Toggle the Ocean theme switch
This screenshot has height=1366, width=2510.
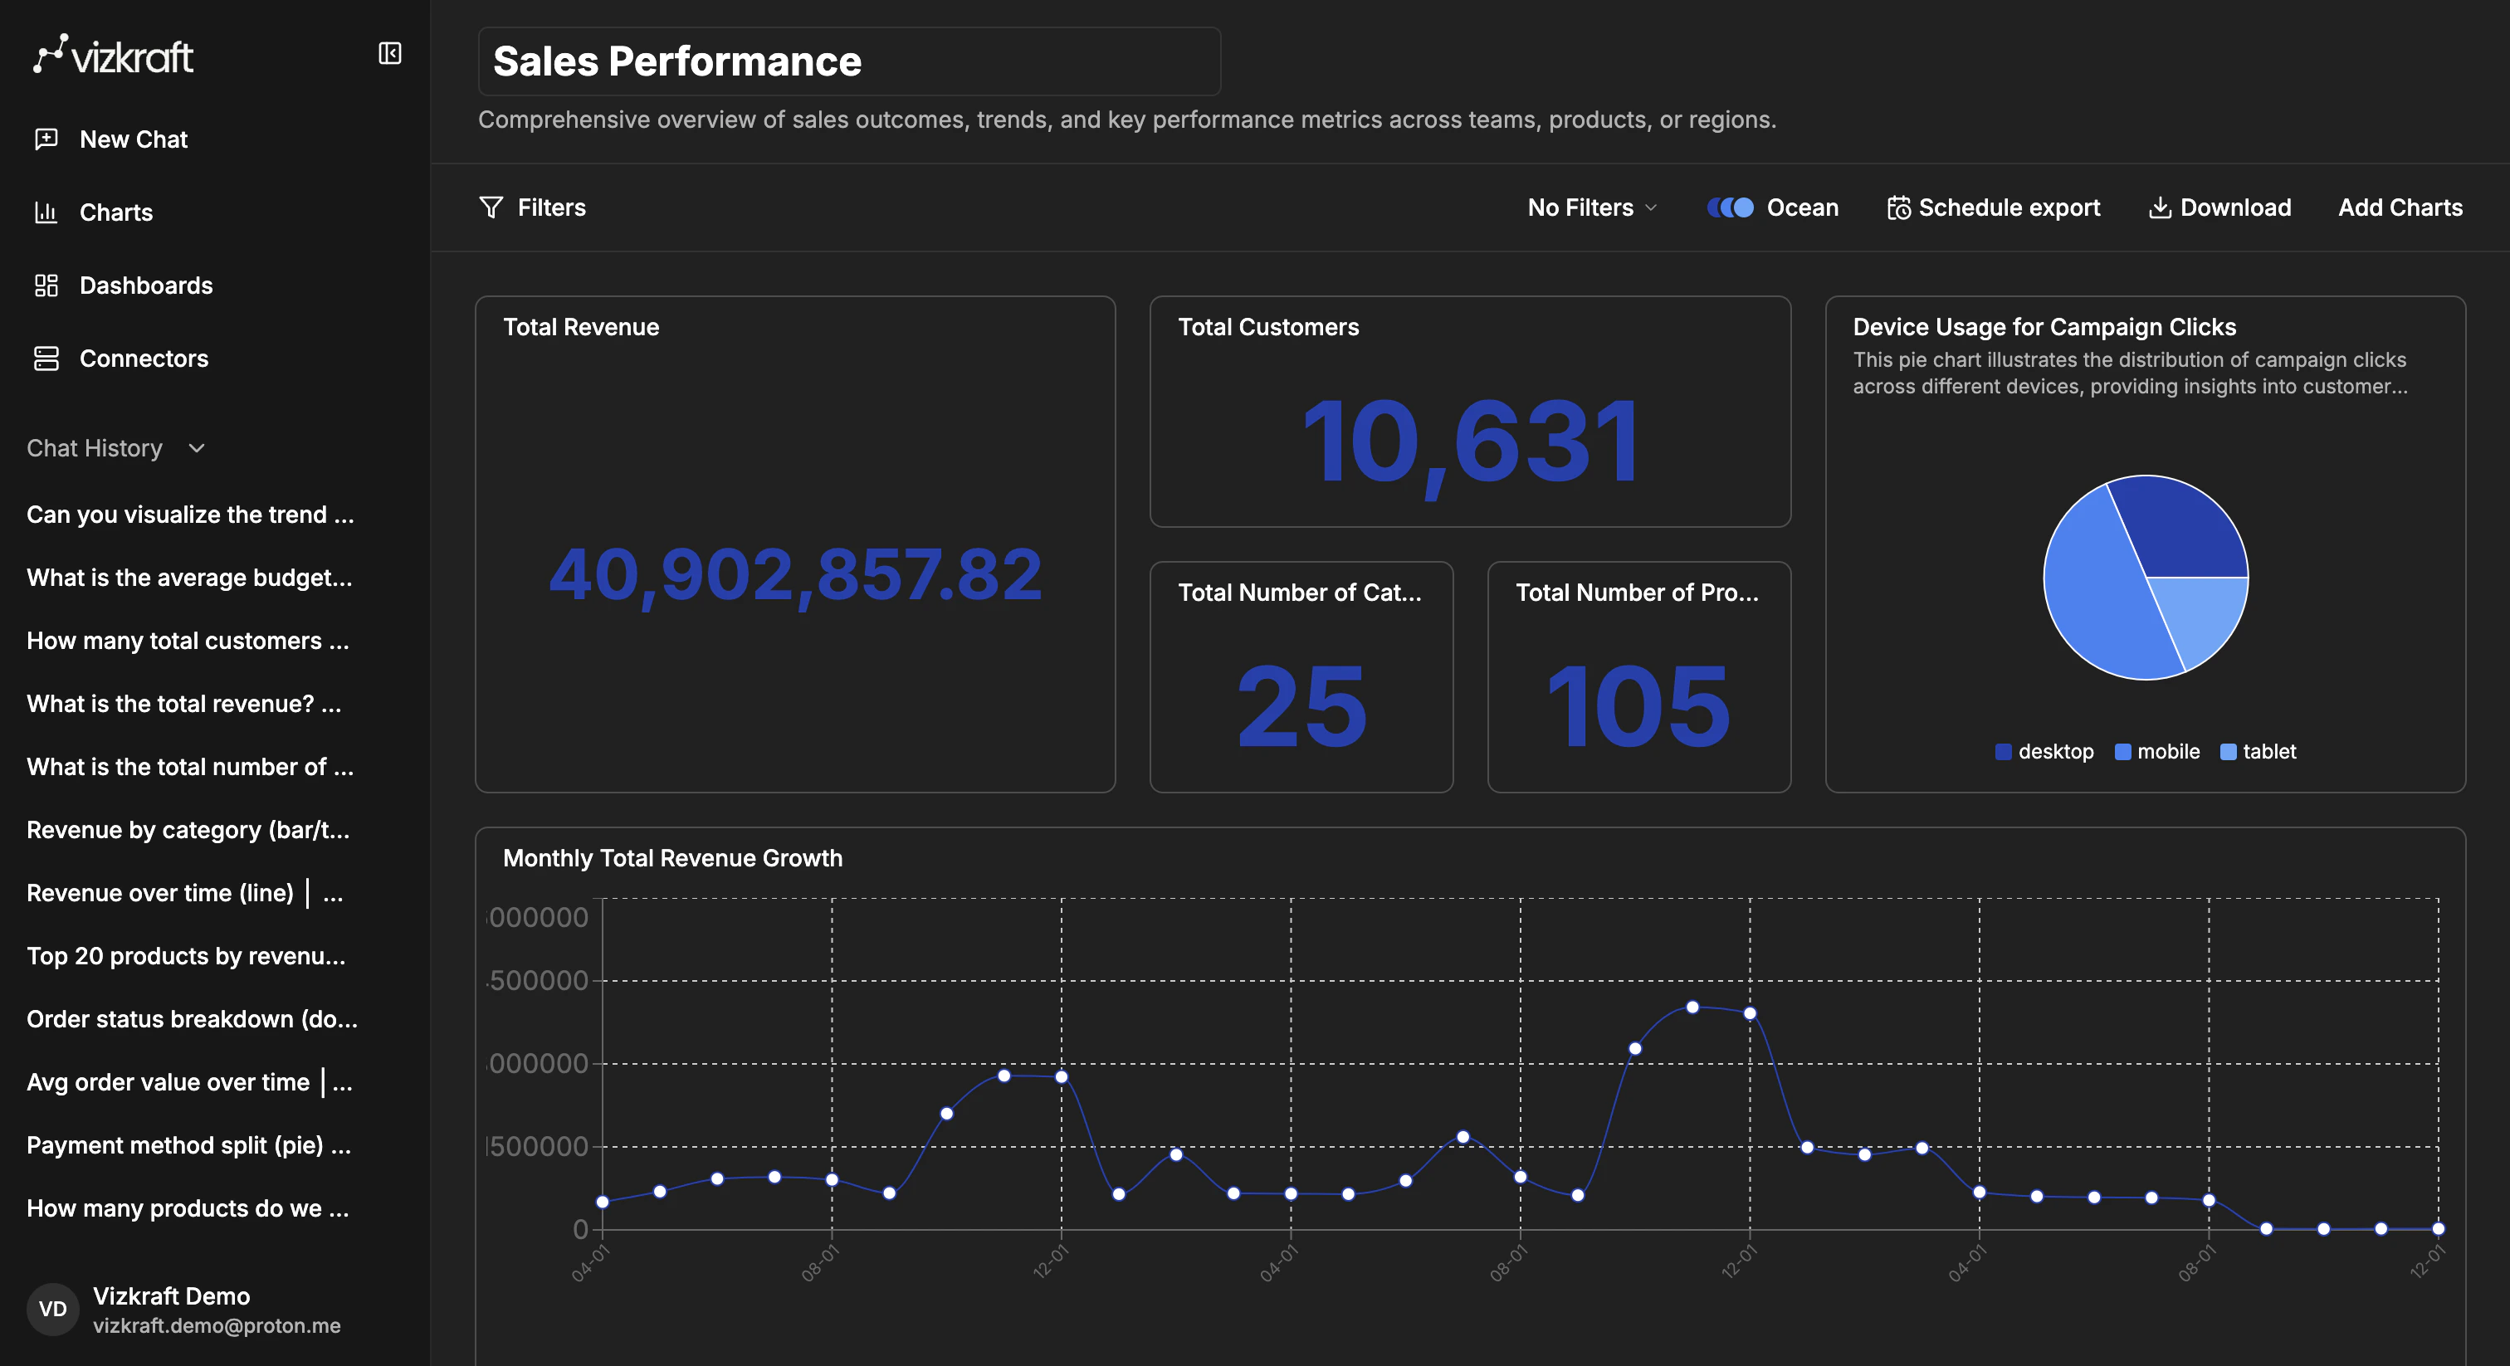(x=1730, y=207)
